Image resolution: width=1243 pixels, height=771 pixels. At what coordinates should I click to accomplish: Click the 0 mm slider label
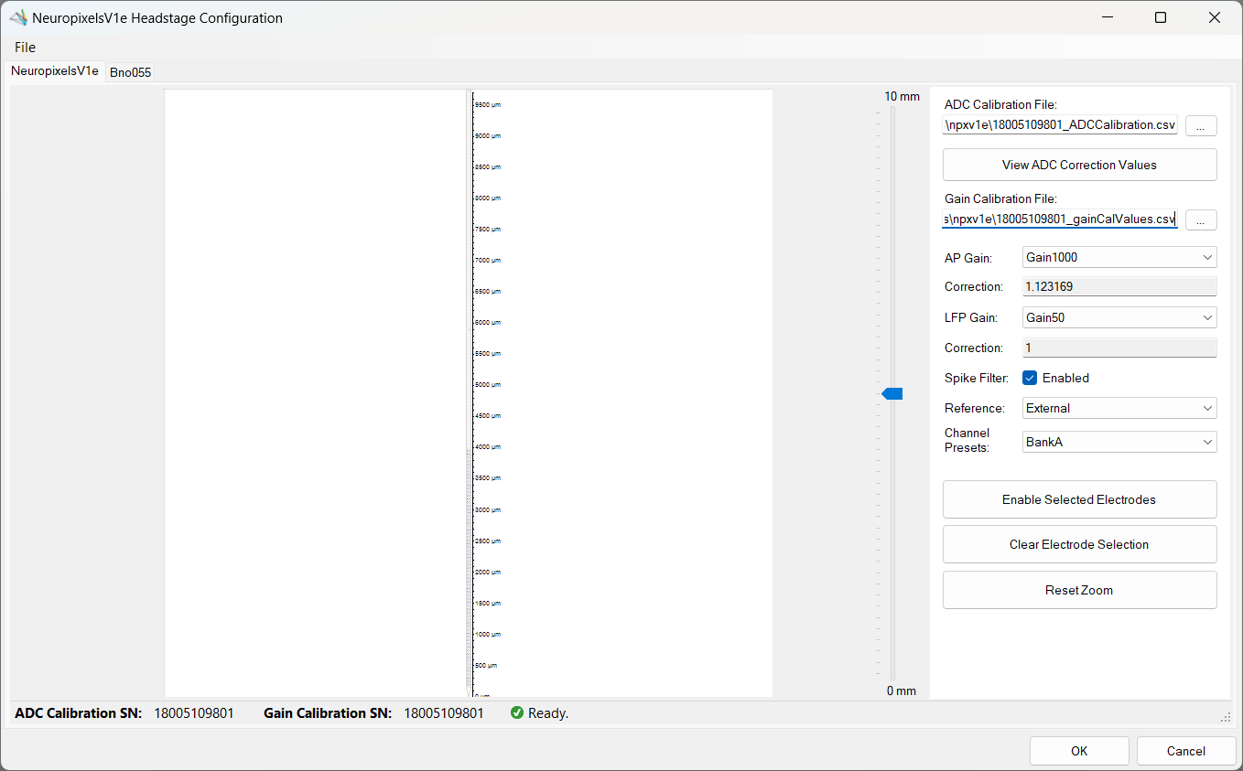click(902, 691)
